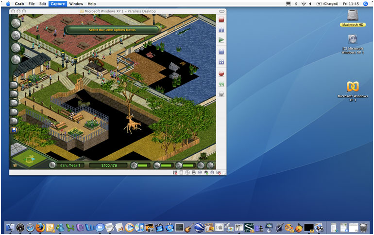This screenshot has width=374, height=235.
Task: Click the giraffe in the zoo exhibit
Action: (x=132, y=125)
